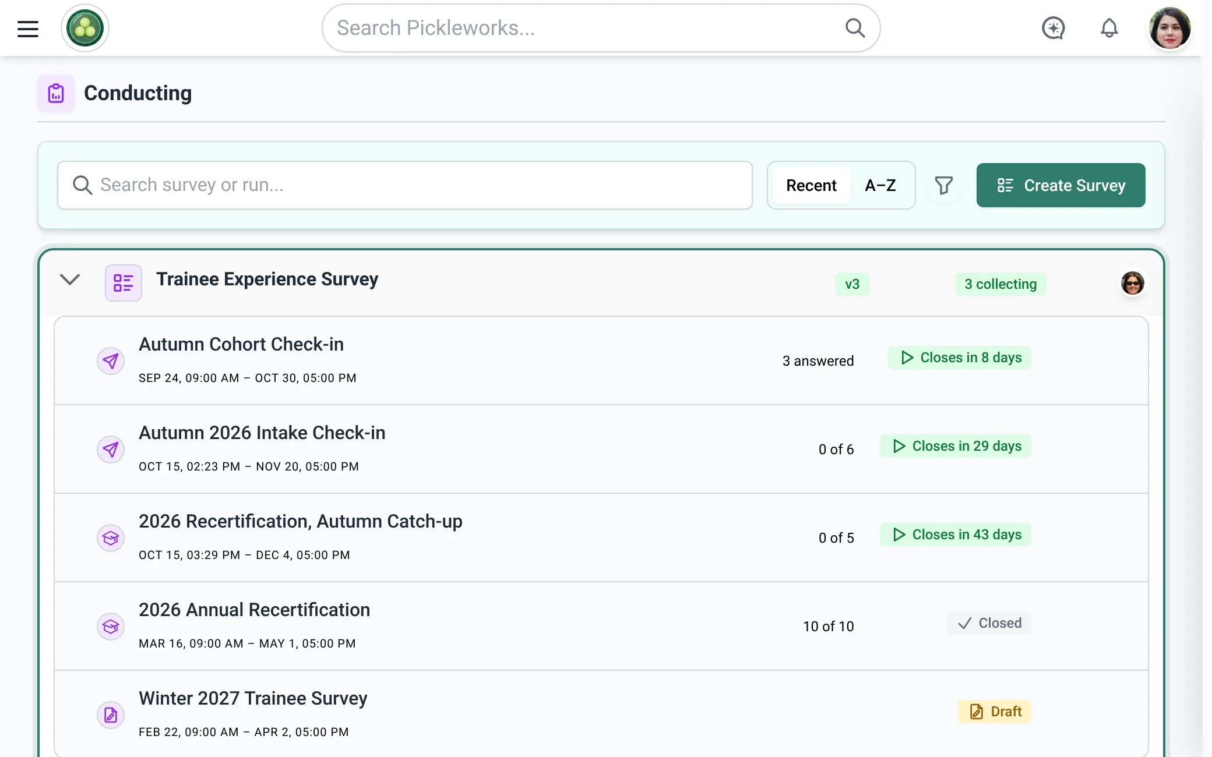Viewport: 1212px width, 757px height.
Task: Click the send icon for Autumn 2026 Intake Check-in
Action: 111,450
